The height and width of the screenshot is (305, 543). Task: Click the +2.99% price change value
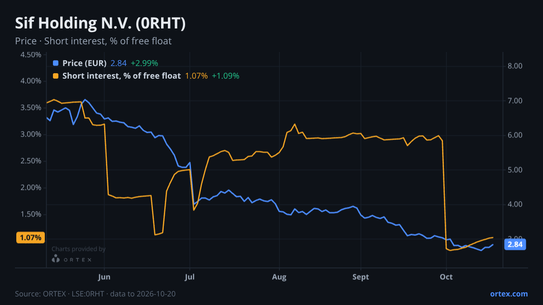point(144,63)
